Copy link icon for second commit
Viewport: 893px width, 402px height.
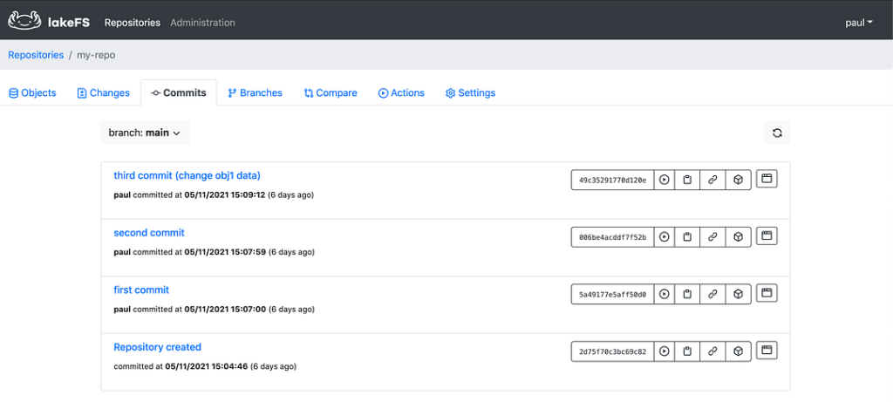pos(712,237)
